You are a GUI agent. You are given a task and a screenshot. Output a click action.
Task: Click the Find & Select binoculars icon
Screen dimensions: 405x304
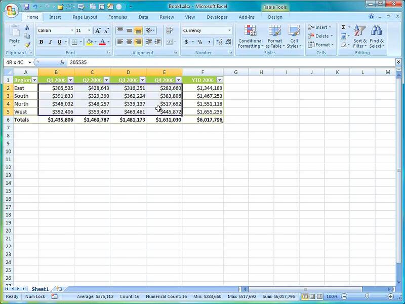(376, 31)
